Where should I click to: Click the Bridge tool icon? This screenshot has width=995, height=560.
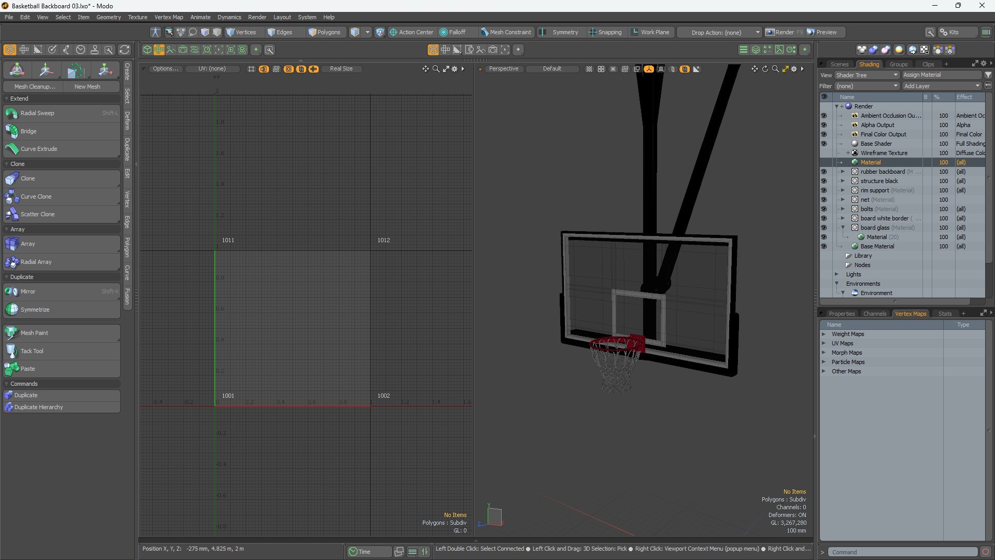click(x=11, y=131)
